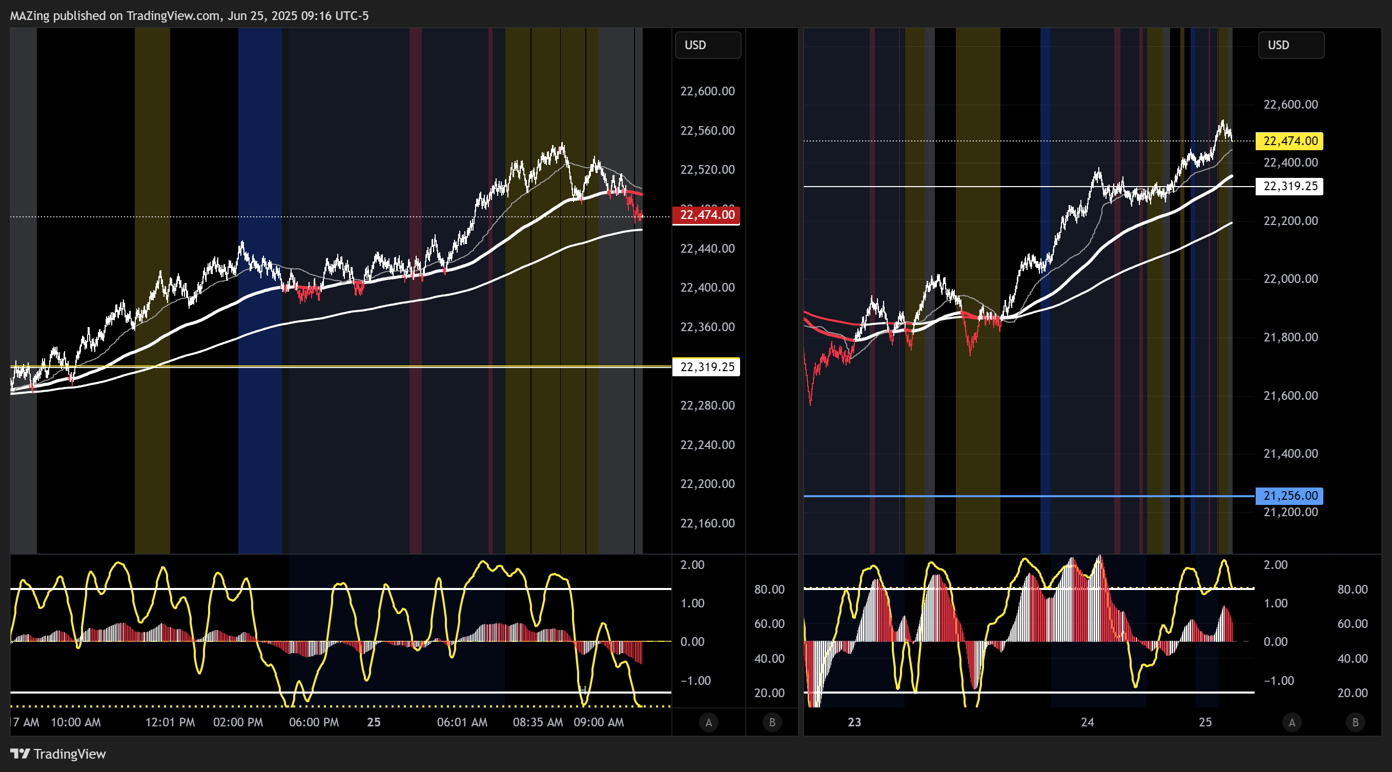
Task: Open the USD currency selector on right chart
Action: 1291,45
